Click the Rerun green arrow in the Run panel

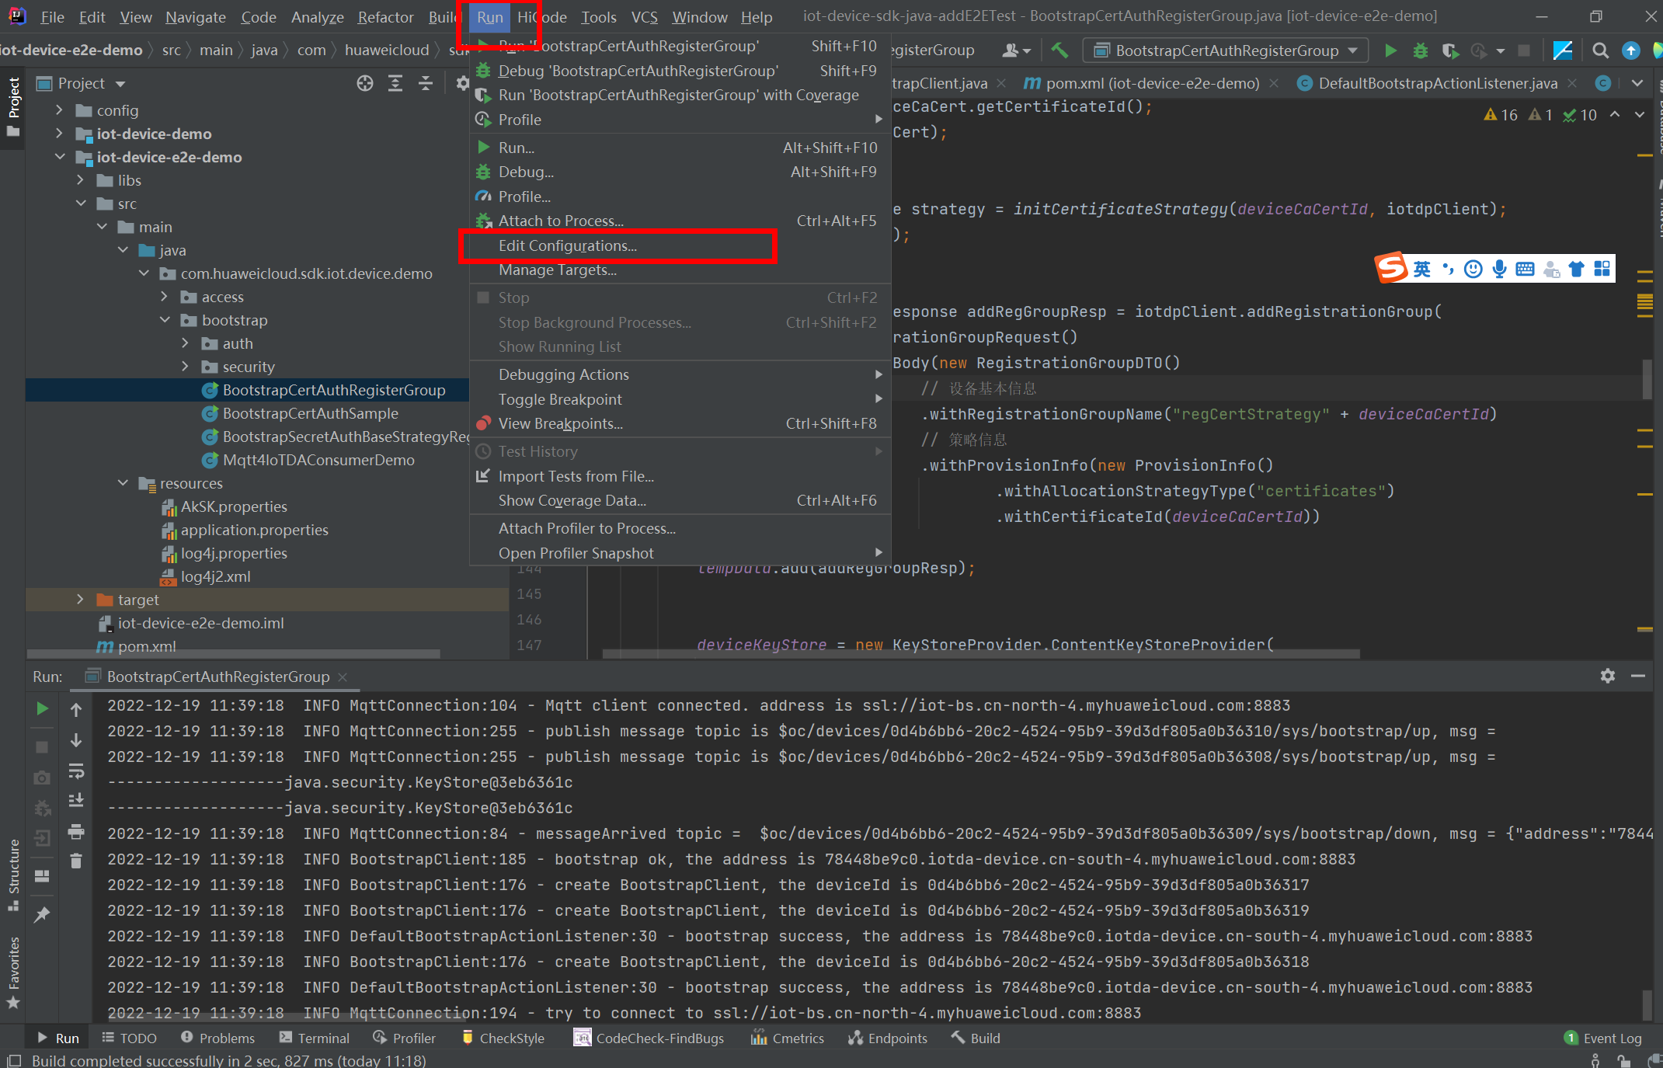43,708
